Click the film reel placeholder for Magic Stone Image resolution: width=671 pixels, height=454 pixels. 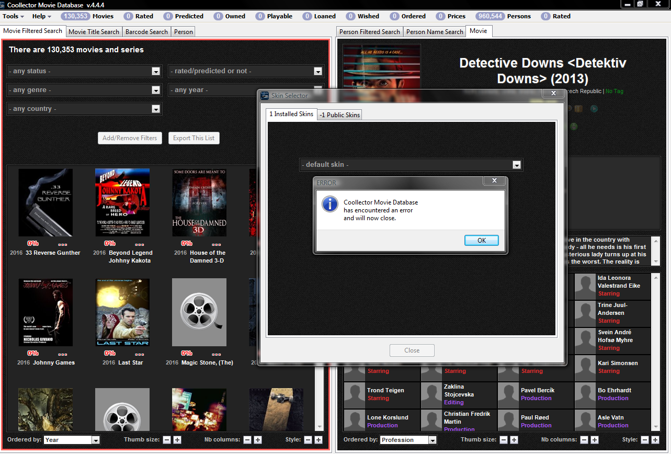[199, 312]
